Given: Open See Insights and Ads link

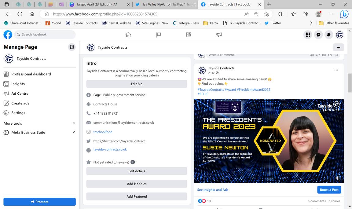Looking at the screenshot, I should pos(213,190).
